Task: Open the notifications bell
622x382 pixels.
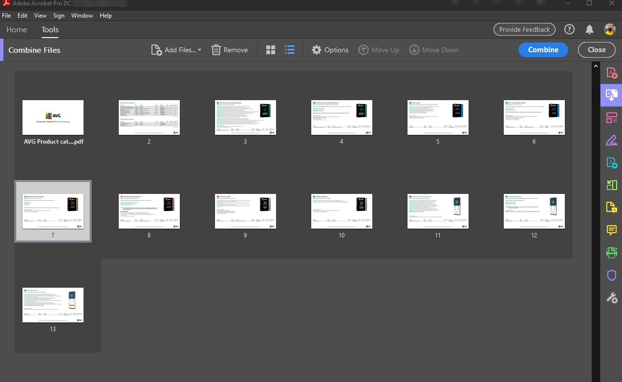Action: click(590, 29)
